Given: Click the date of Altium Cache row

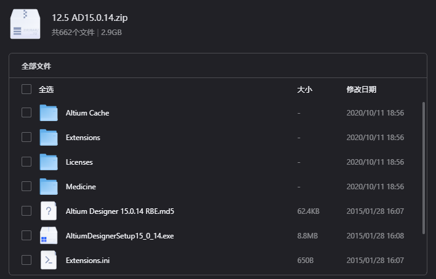Looking at the screenshot, I should tap(375, 113).
